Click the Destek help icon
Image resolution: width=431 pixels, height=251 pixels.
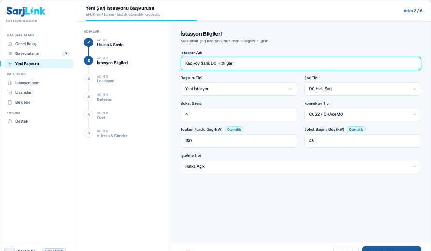[x=10, y=121]
